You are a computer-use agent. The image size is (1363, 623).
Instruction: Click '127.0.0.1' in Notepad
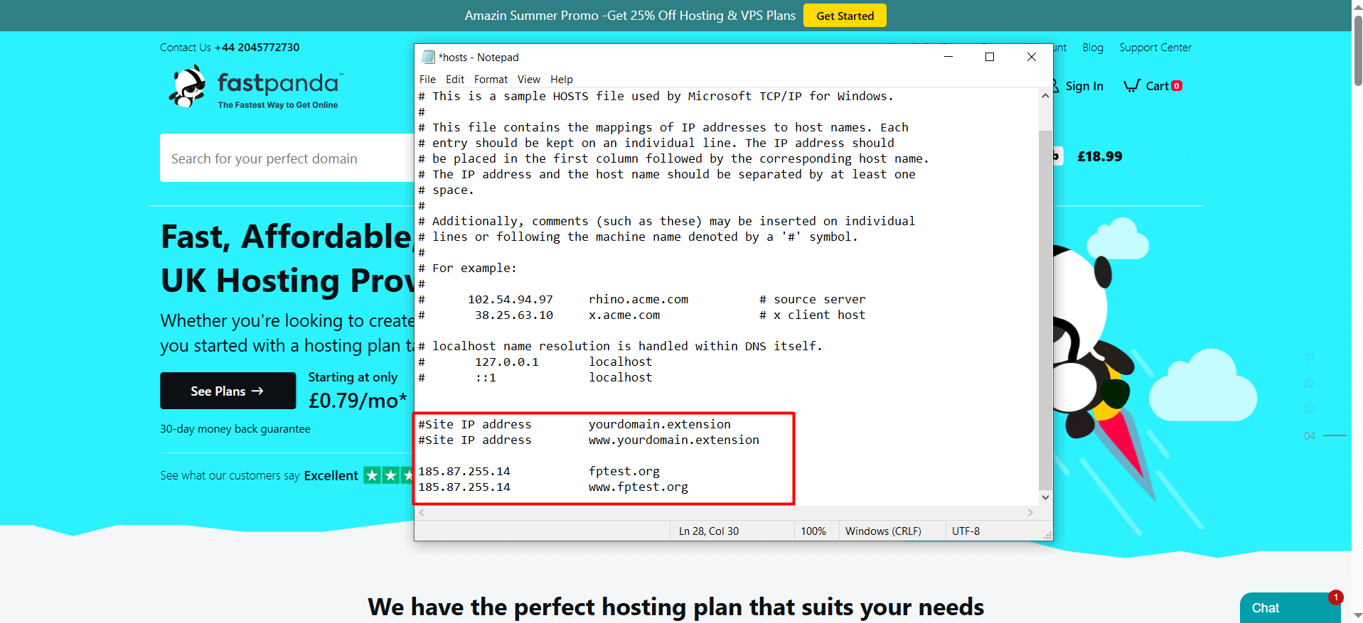pyautogui.click(x=507, y=362)
